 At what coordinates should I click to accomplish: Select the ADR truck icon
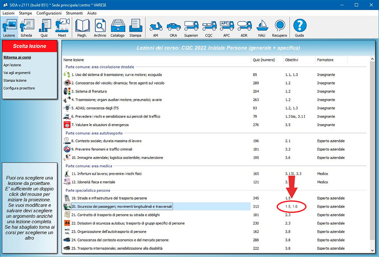click(x=244, y=28)
